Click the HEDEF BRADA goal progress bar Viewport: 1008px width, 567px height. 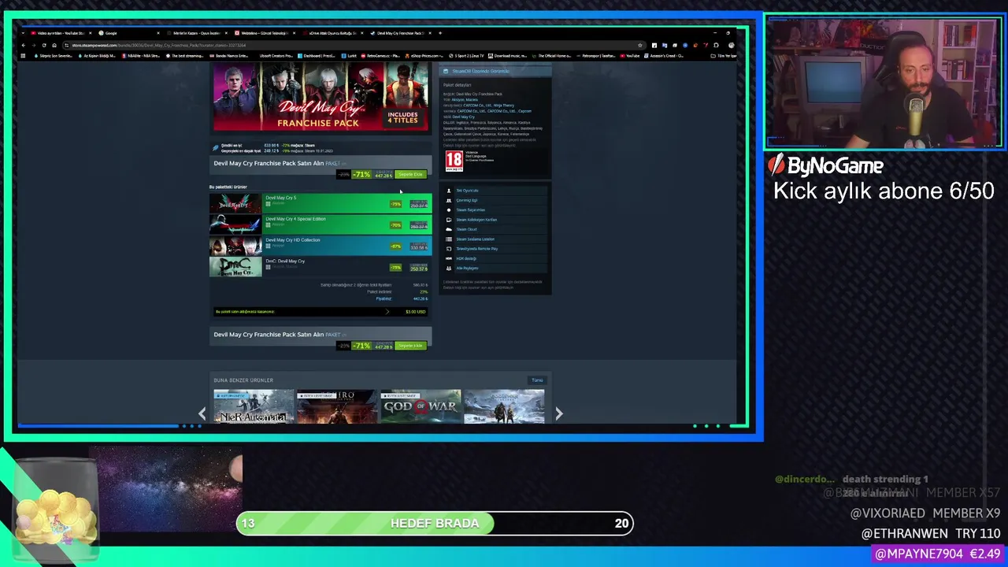coord(435,523)
